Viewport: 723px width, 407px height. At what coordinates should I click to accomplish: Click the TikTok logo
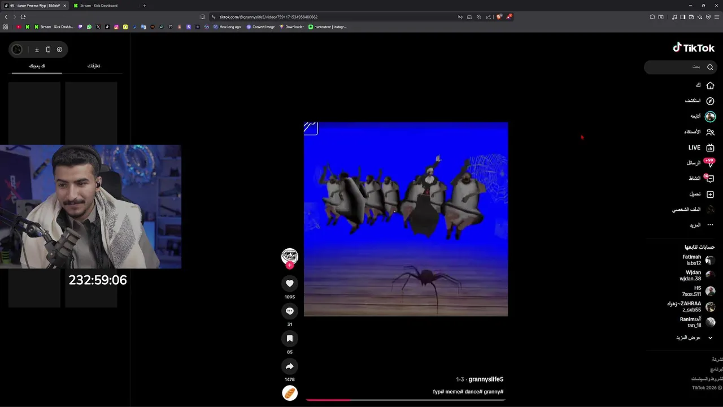coord(694,48)
